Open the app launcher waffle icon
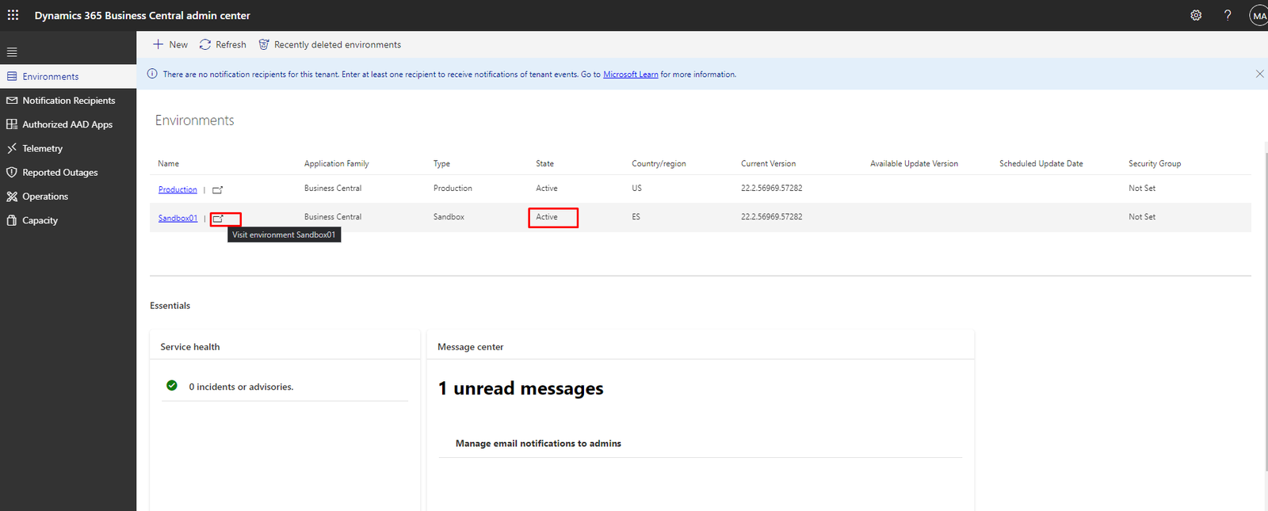Image resolution: width=1268 pixels, height=511 pixels. [x=13, y=15]
